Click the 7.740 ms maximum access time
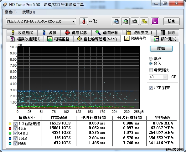Image resolution: width=186 pixels, height=152 pixels. tap(131, 143)
